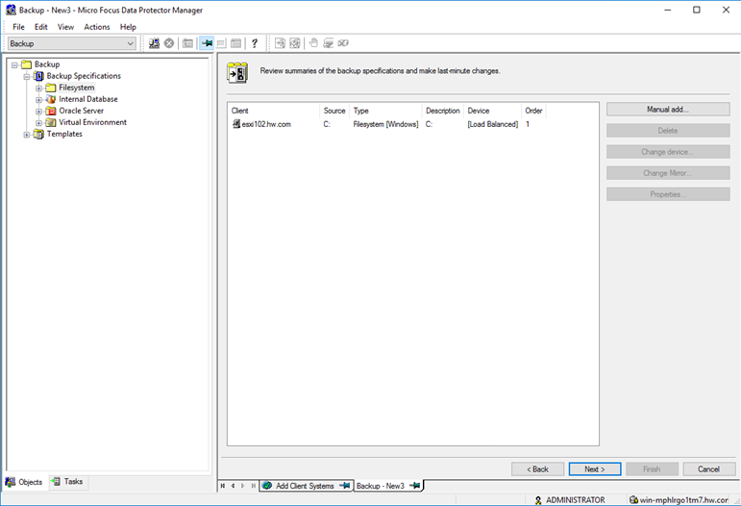Viewport: 741px width, 506px height.
Task: Click the results area window toolbar icon
Action: click(x=221, y=43)
